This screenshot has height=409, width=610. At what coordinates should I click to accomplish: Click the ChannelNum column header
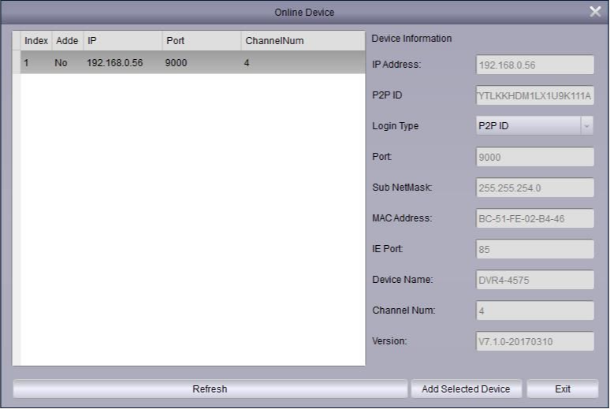302,40
